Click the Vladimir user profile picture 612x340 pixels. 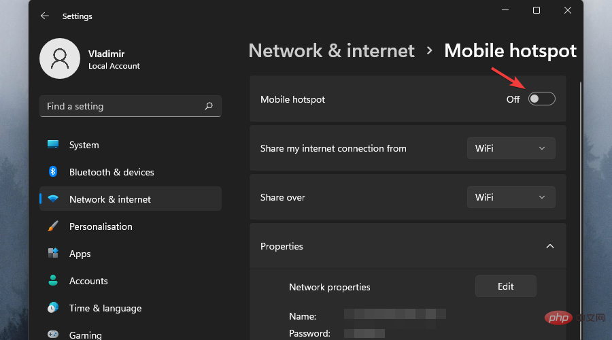[60, 58]
